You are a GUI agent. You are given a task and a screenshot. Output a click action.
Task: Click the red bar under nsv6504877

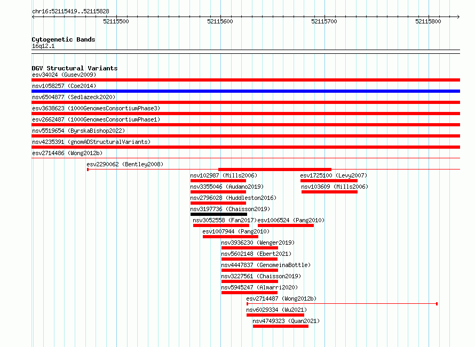pos(246,102)
